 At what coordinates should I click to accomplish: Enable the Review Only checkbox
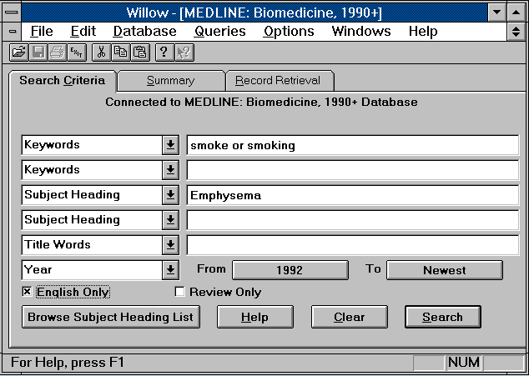179,291
